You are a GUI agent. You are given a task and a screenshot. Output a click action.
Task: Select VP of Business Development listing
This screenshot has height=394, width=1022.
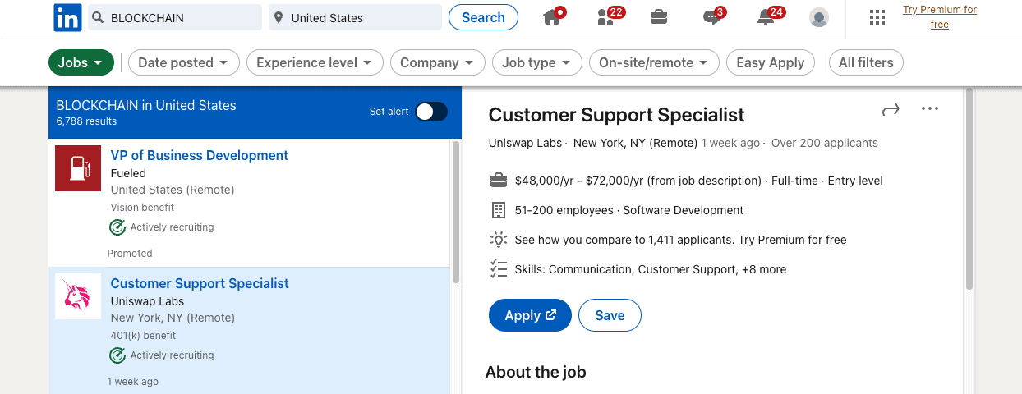point(200,156)
